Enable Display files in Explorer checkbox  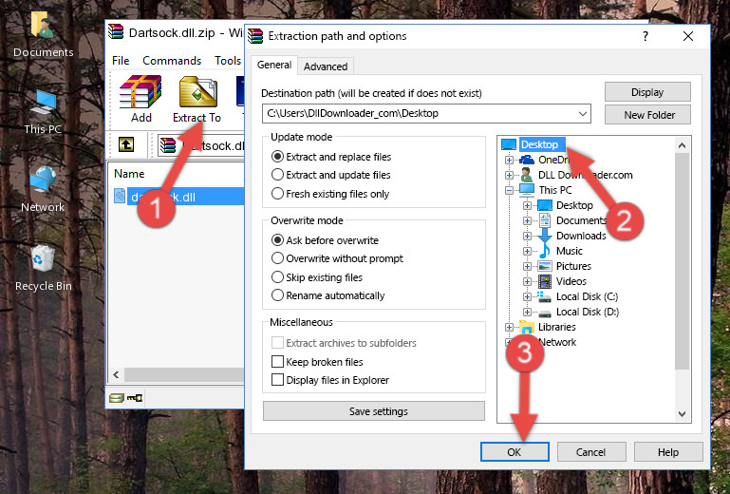(277, 380)
